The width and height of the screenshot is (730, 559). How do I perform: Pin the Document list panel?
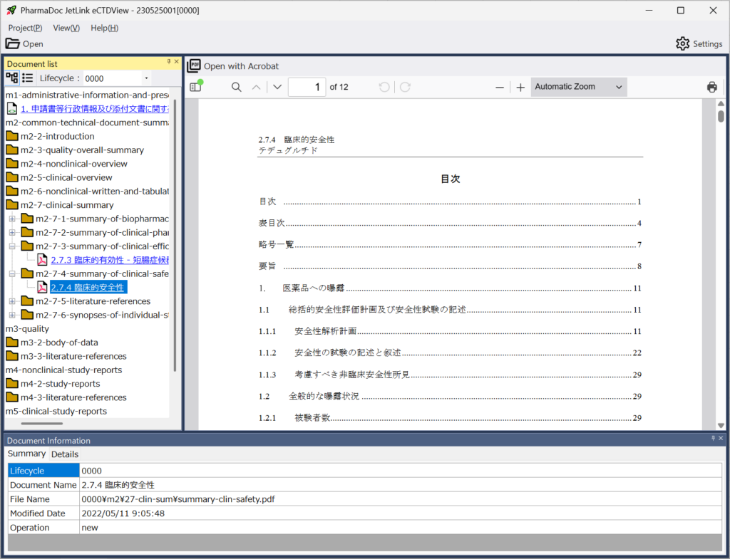pos(169,63)
